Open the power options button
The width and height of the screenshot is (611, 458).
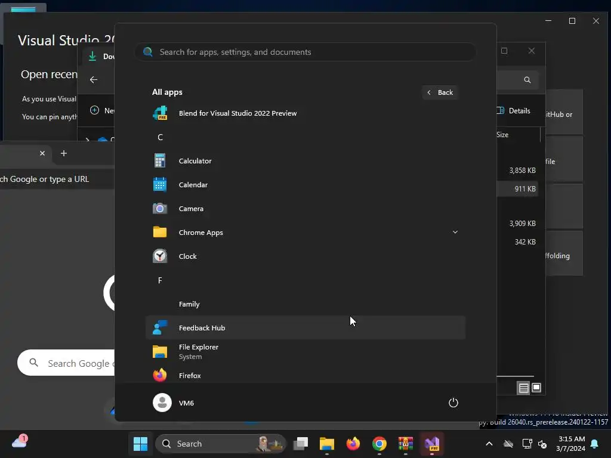(x=453, y=403)
